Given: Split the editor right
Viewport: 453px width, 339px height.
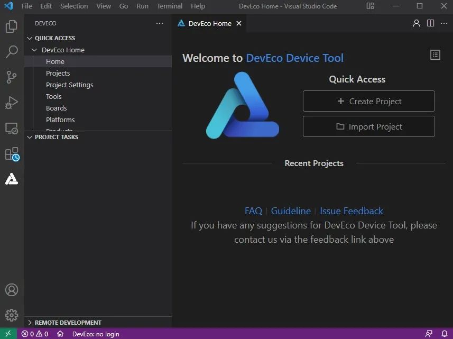Looking at the screenshot, I should point(430,23).
